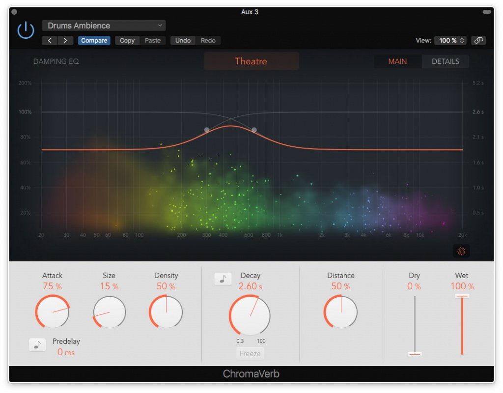Toggle the Compare button
The width and height of the screenshot is (503, 393).
[94, 40]
